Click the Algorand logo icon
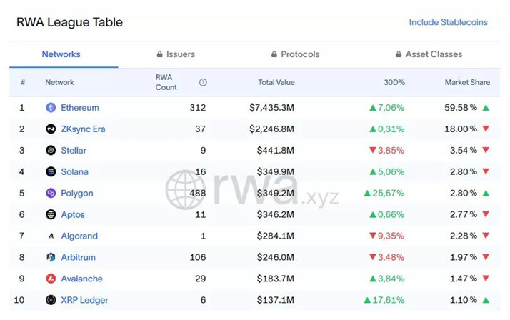 [51, 236]
